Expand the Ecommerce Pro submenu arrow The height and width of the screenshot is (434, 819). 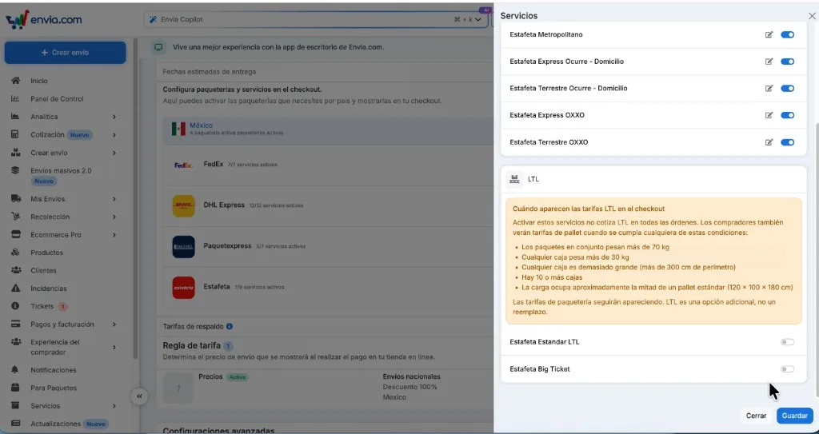114,235
